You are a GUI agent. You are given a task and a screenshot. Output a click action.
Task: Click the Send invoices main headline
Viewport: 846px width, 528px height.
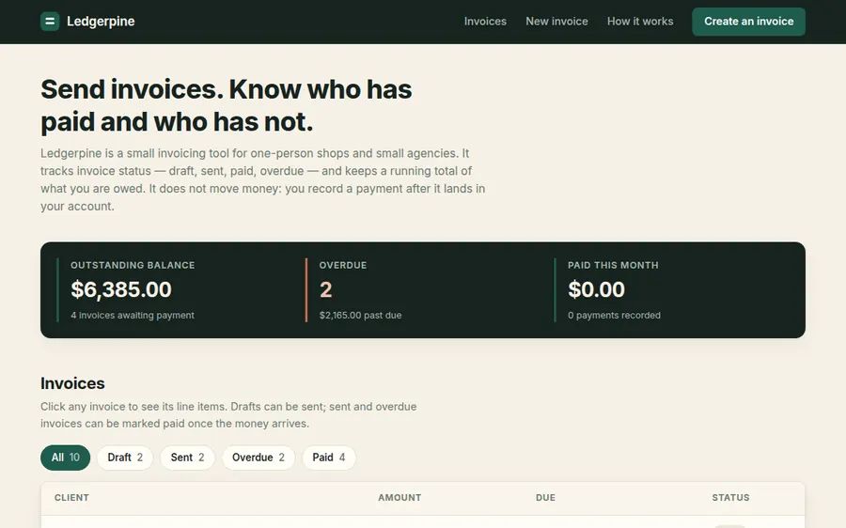(226, 105)
